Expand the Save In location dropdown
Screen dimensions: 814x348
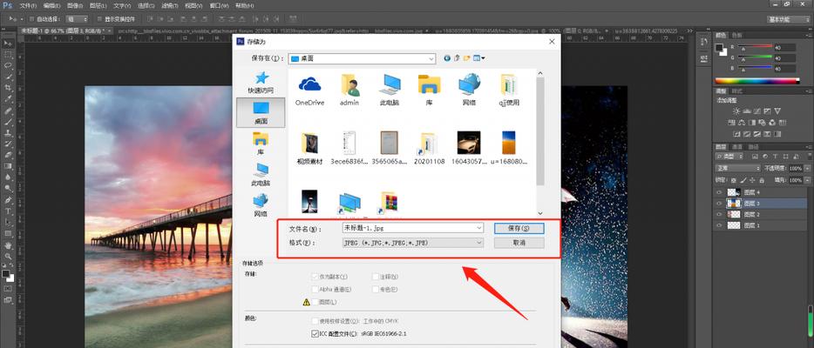click(431, 58)
